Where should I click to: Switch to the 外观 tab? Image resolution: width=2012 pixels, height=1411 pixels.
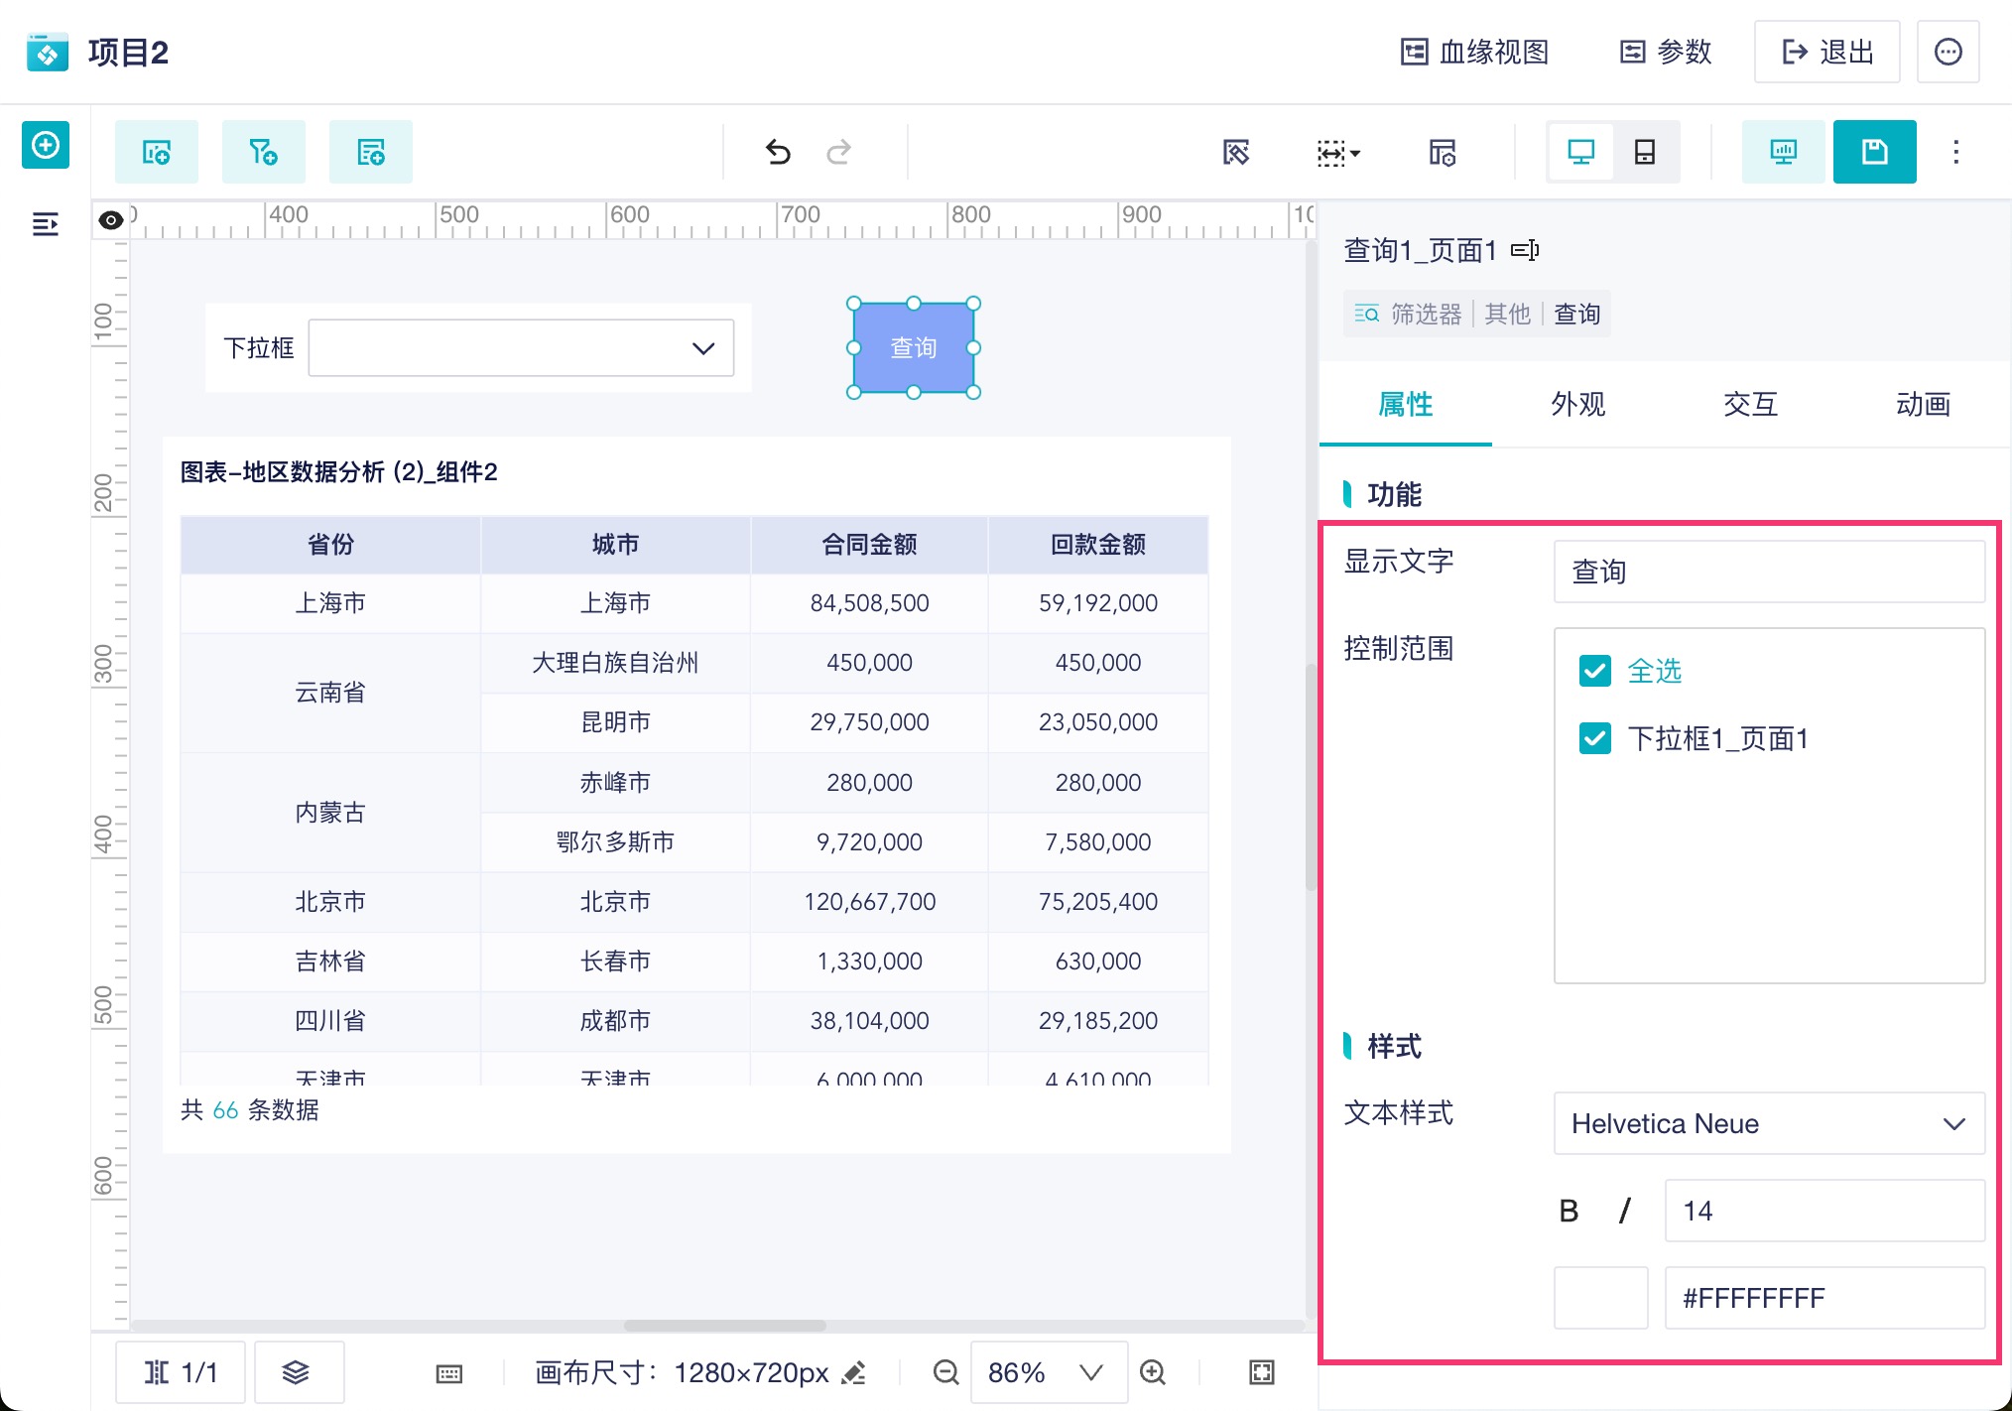(x=1577, y=404)
